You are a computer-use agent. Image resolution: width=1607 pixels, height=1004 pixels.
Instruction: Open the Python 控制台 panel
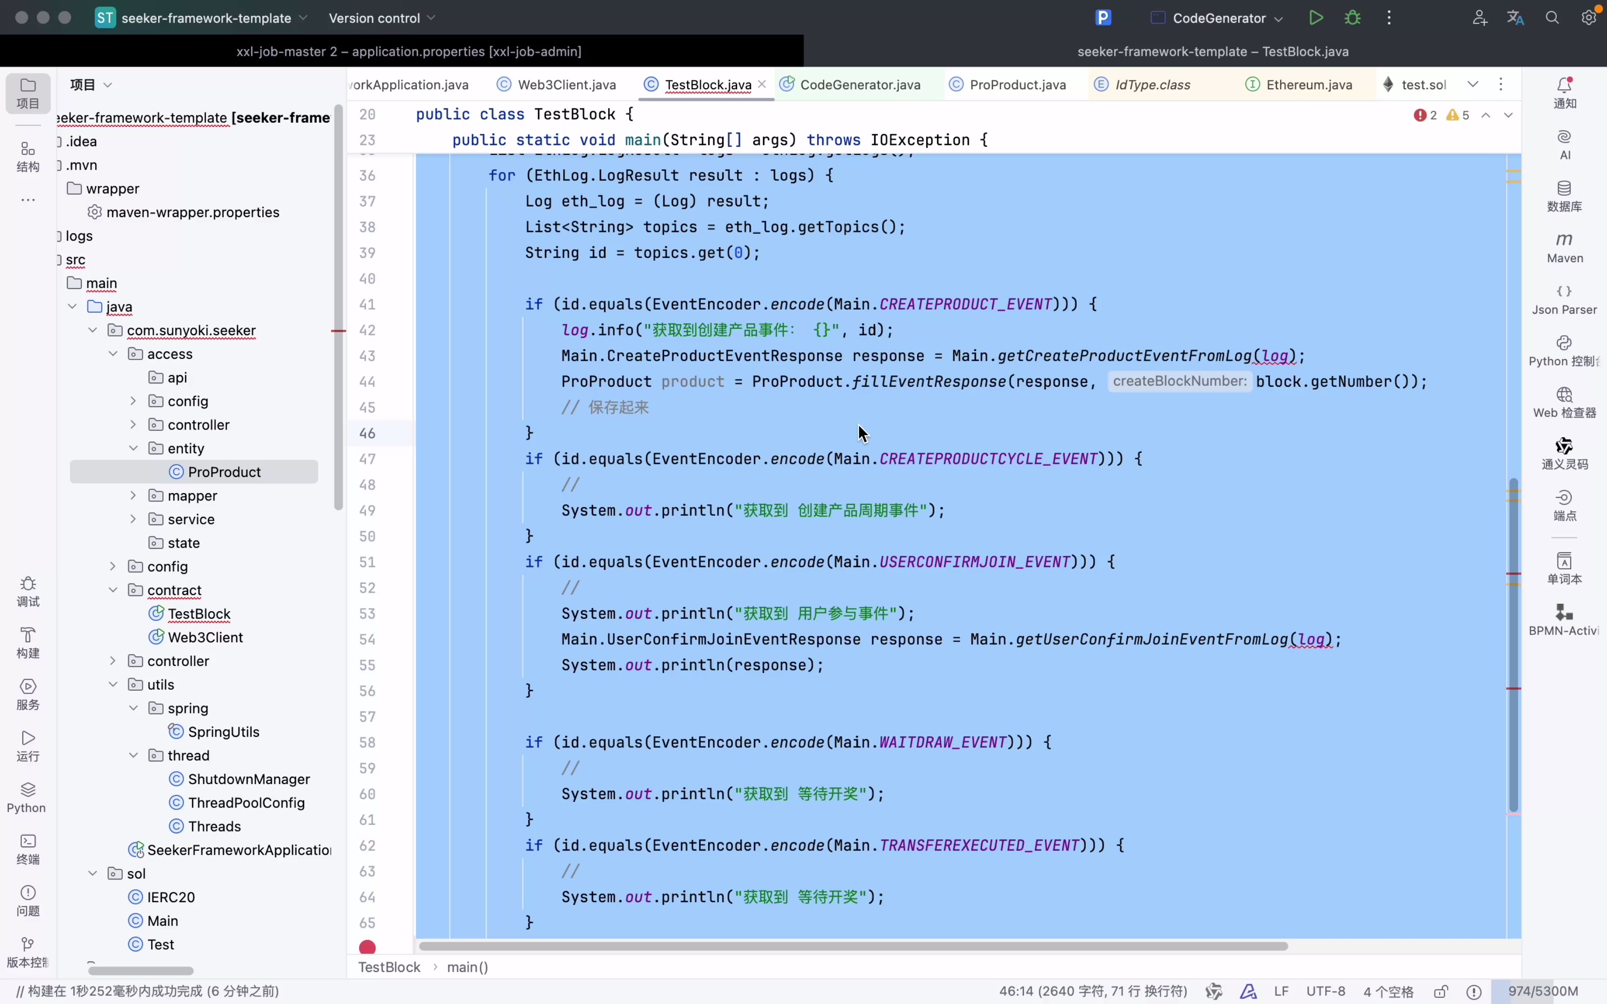[1564, 350]
